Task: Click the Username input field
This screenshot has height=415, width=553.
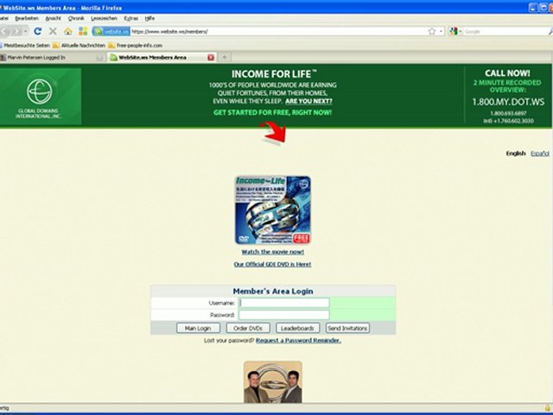Action: coord(284,303)
